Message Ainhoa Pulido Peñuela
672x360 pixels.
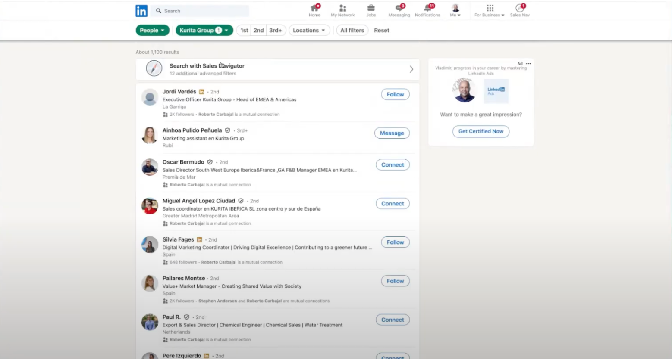(392, 133)
